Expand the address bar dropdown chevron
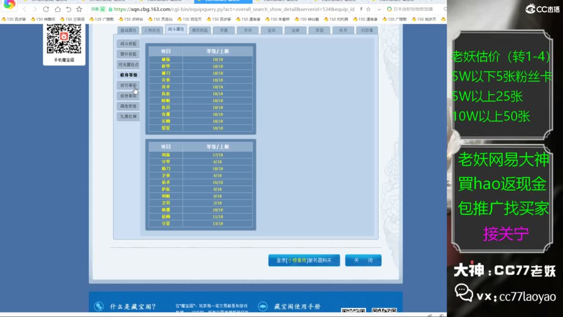Screen dimensions: 563x317 pos(379,9)
